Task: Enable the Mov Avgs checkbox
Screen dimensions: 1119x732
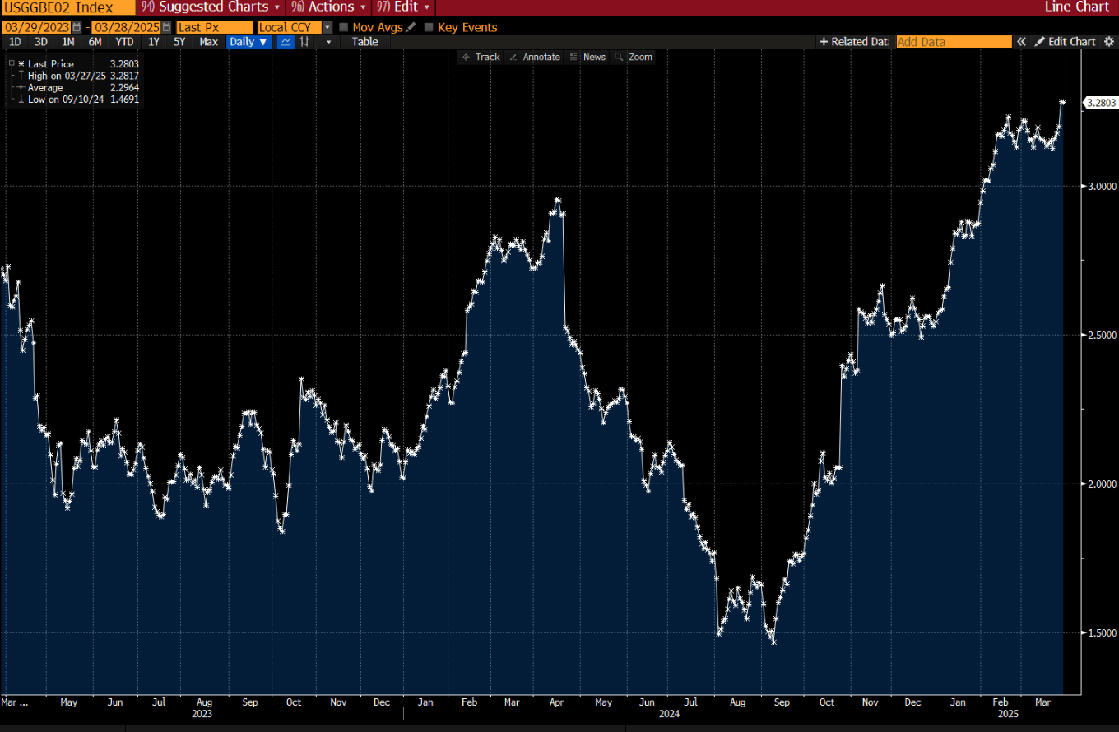Action: tap(342, 27)
